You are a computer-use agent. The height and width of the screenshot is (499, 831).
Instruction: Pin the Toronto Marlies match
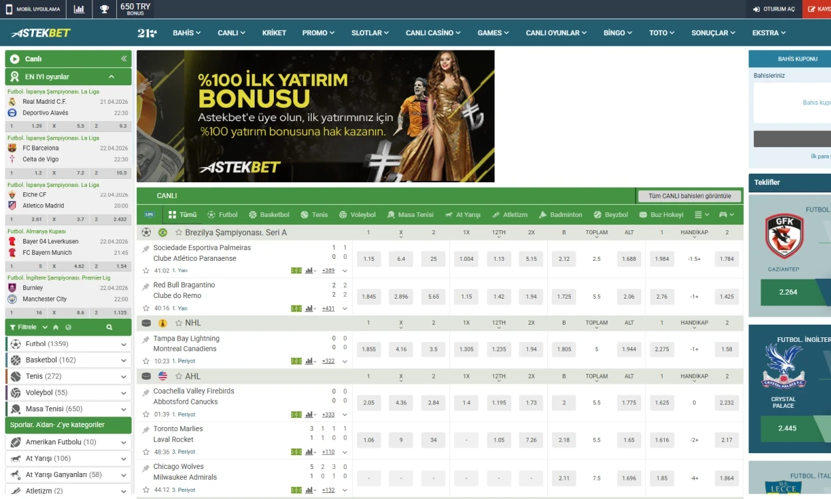click(146, 430)
